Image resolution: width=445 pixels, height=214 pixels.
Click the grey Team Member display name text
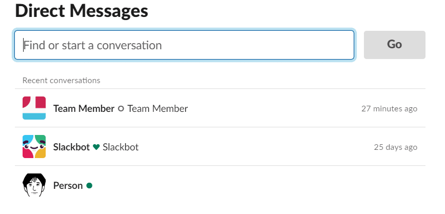pos(158,109)
